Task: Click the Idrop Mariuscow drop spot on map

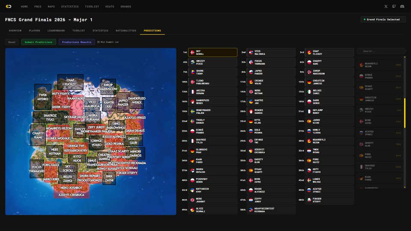Action: (x=108, y=87)
